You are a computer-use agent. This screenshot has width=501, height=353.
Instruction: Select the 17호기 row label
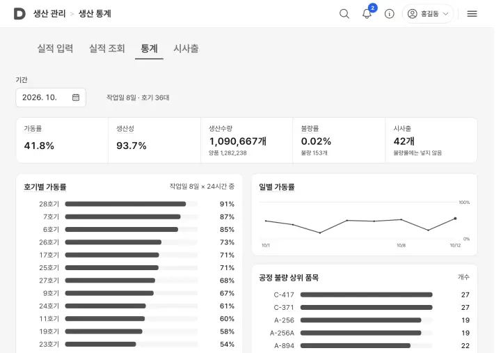click(x=49, y=255)
